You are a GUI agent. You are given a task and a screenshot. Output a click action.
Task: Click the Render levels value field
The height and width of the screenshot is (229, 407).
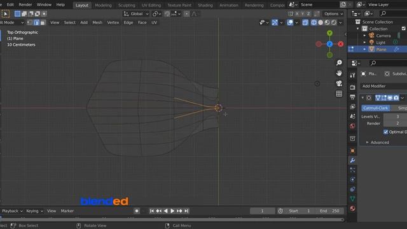point(395,123)
